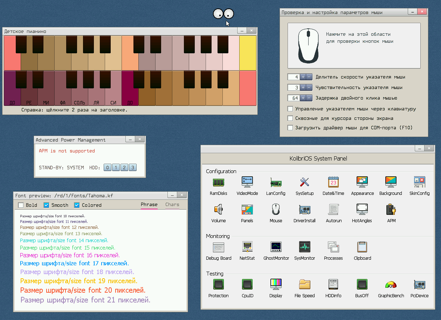Screen dimensions: 441x320
Task: Open the Debug Board icon
Action: [x=219, y=247]
